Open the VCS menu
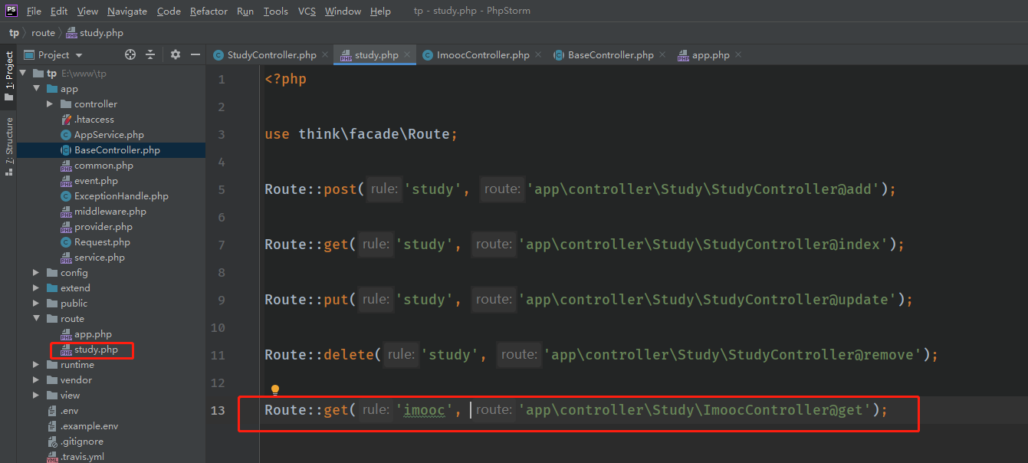Image resolution: width=1028 pixels, height=463 pixels. tap(307, 11)
